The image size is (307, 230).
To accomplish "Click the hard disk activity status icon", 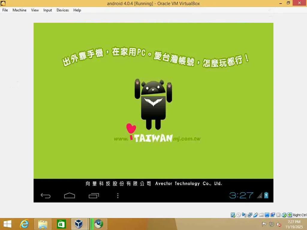I will (x=233, y=215).
